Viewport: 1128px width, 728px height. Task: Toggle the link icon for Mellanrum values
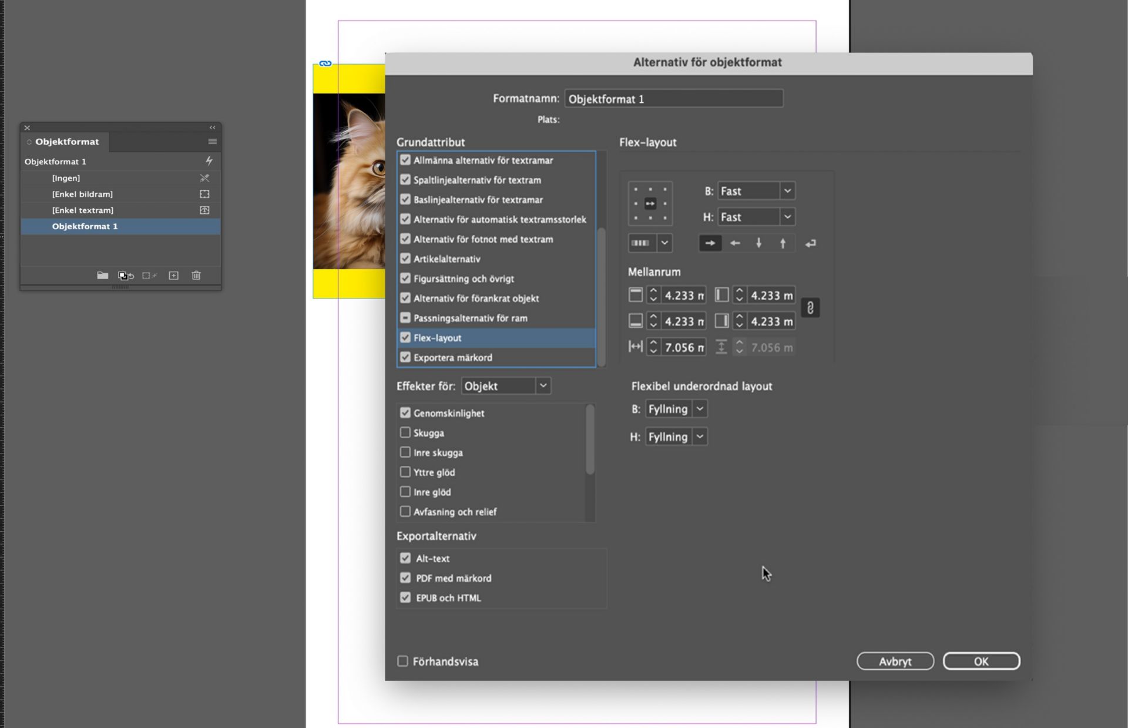tap(810, 307)
